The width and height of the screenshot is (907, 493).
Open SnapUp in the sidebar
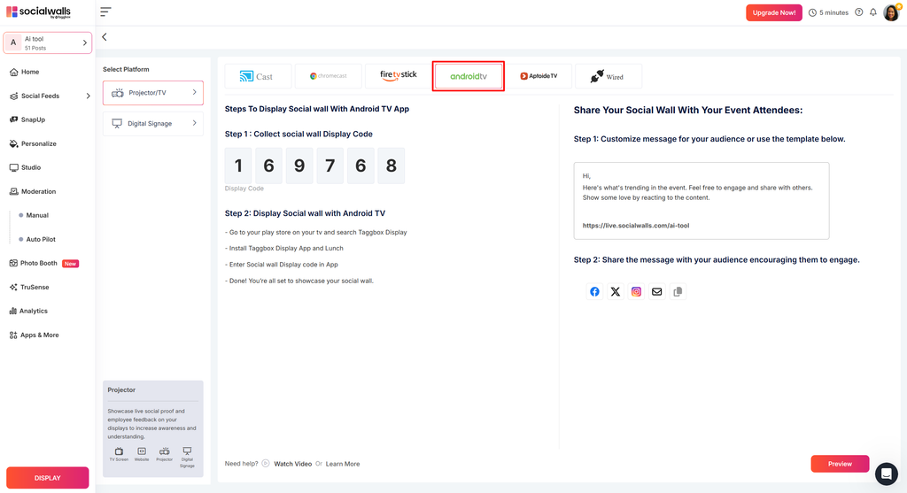tap(27, 119)
